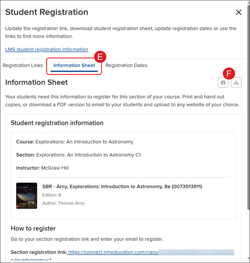Click the scrollbar up arrow
Screen dimensions: 250x263
click(x=248, y=2)
